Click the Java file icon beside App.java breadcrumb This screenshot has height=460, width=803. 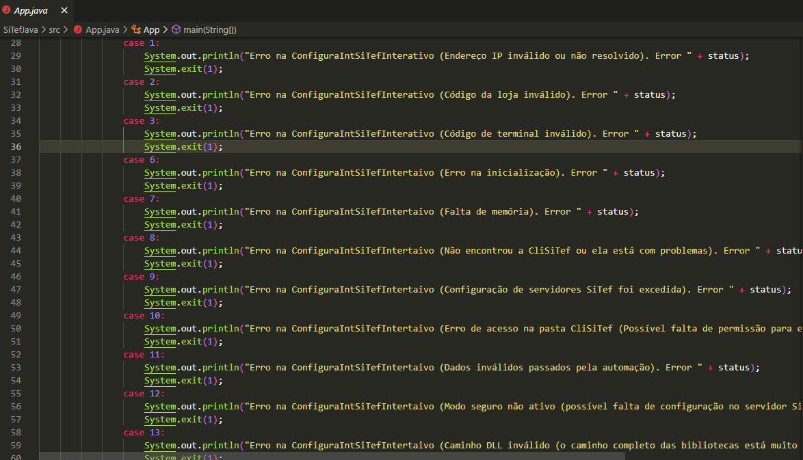tap(78, 29)
